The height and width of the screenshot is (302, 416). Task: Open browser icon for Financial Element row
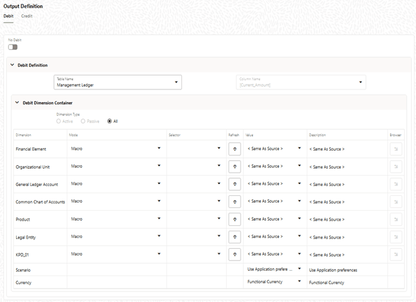[x=396, y=149]
